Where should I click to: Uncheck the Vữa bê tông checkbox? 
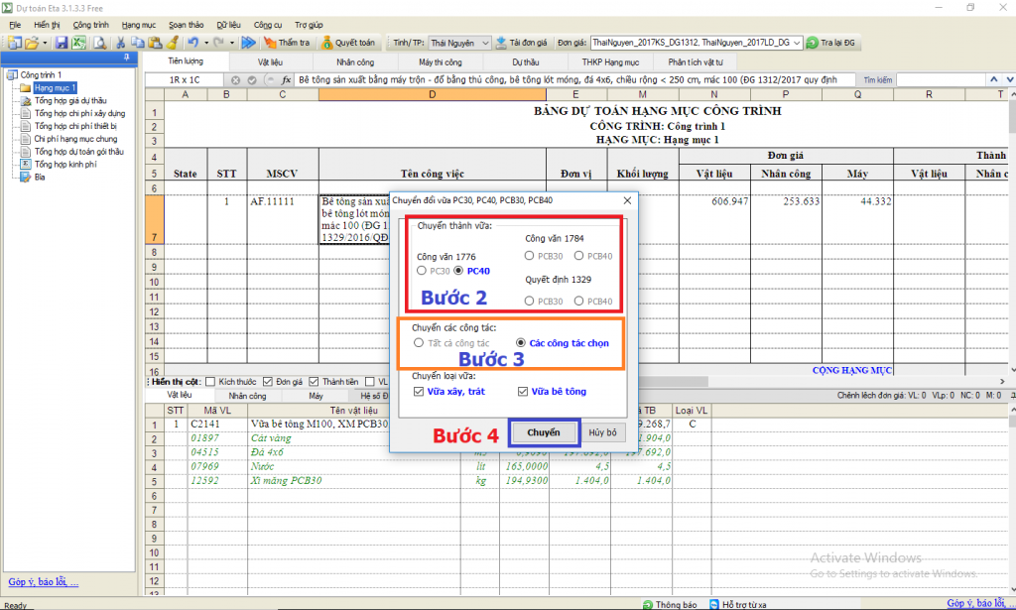coord(523,392)
